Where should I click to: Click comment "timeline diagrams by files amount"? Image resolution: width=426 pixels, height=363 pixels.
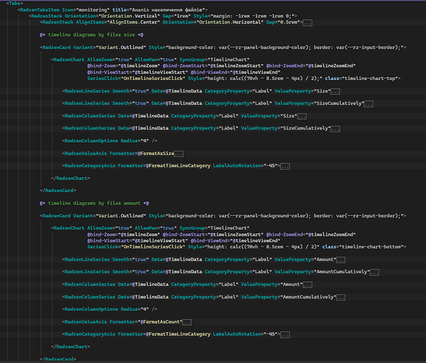point(94,203)
